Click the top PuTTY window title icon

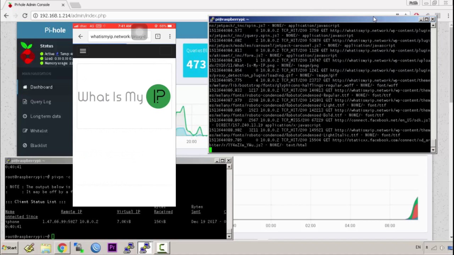(212, 19)
